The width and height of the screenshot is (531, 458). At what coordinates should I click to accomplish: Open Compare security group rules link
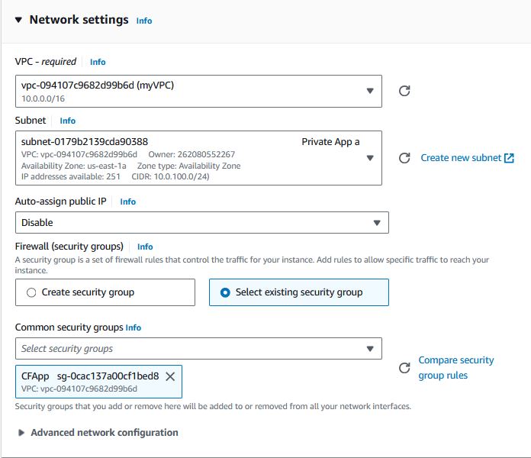(x=455, y=368)
